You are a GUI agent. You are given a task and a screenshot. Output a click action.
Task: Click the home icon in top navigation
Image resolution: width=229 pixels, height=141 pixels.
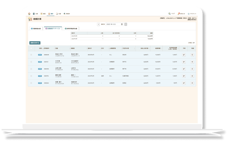tap(29, 13)
